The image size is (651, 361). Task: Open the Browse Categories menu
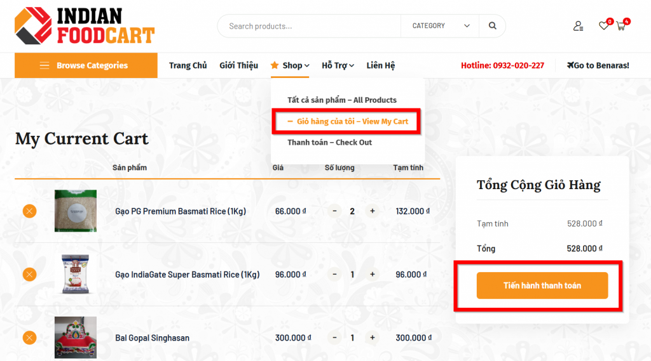tap(86, 65)
